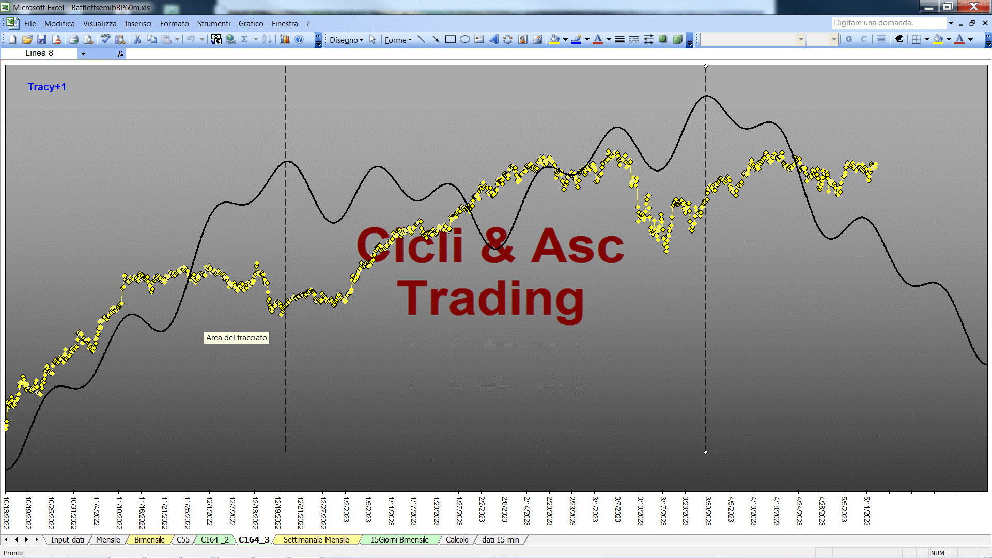Expand the Paste options dropdown arrow

pyautogui.click(x=177, y=40)
